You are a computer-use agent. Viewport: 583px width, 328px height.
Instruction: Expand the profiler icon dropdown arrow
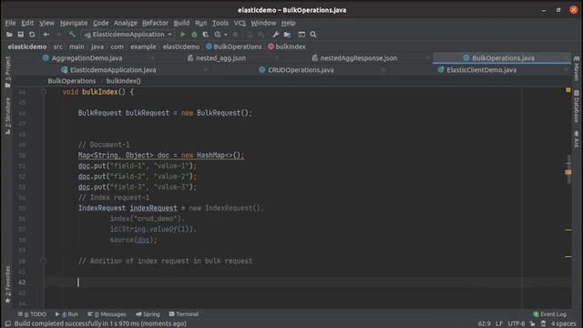pyautogui.click(x=225, y=35)
